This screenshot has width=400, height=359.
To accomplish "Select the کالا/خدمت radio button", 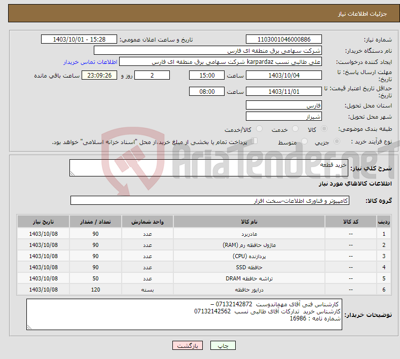I will 259,129.
